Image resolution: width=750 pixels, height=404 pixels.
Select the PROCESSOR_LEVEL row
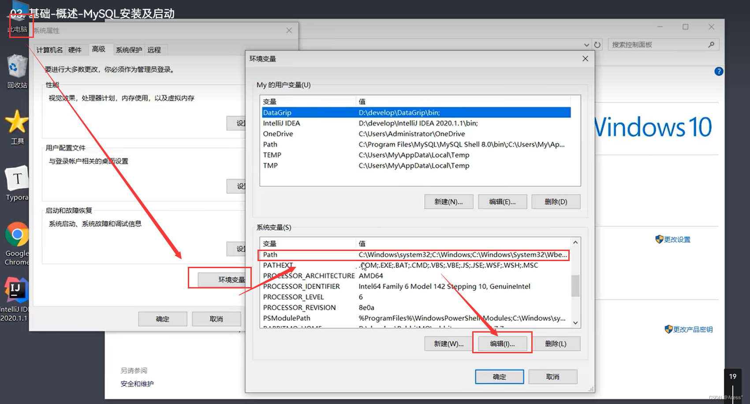pos(415,297)
